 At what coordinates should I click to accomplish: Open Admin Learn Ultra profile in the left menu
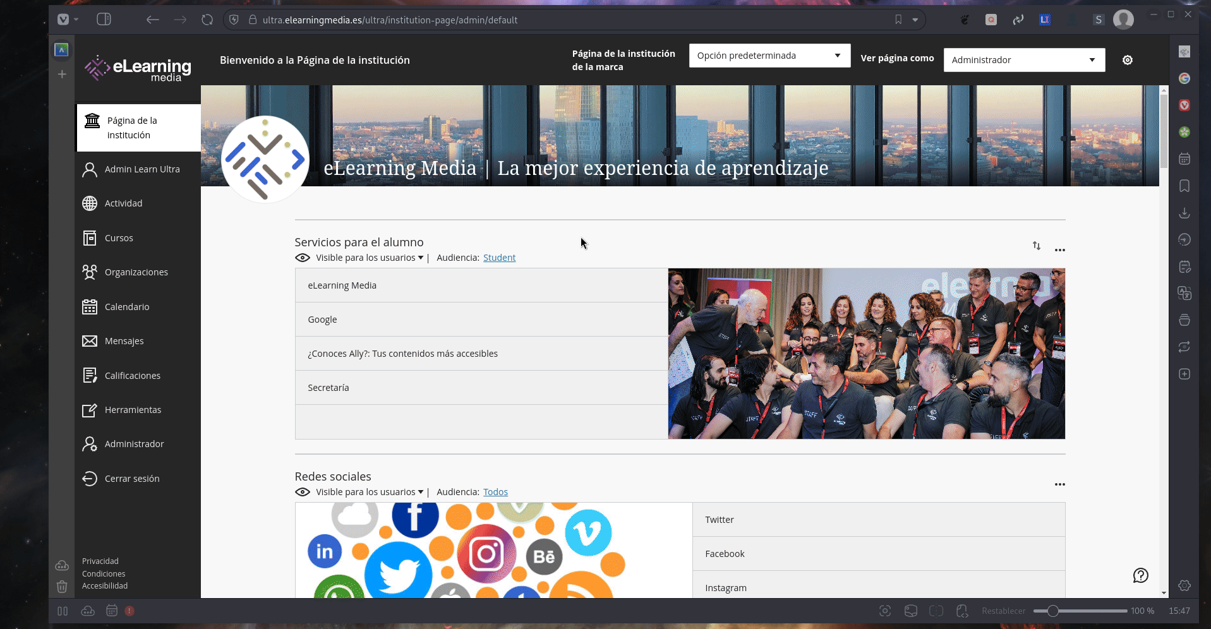point(138,169)
